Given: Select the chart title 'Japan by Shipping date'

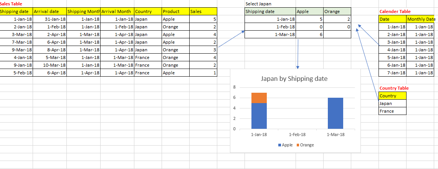Looking at the screenshot, I should pos(294,79).
